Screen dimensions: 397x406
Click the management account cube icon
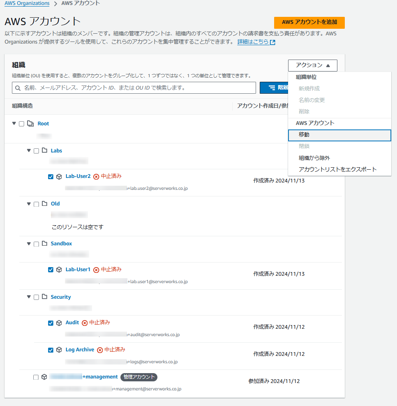[x=44, y=377]
